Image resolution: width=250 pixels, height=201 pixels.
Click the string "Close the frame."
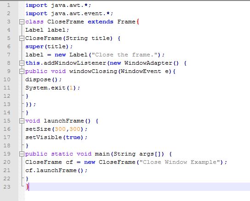click(x=125, y=55)
